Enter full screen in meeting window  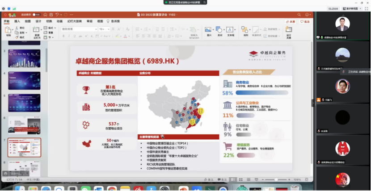(x=366, y=9)
